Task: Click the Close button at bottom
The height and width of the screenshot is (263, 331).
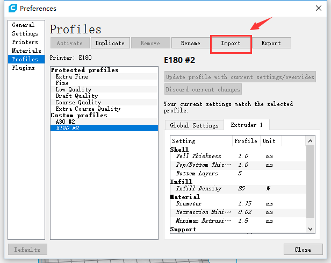Action: click(x=303, y=250)
